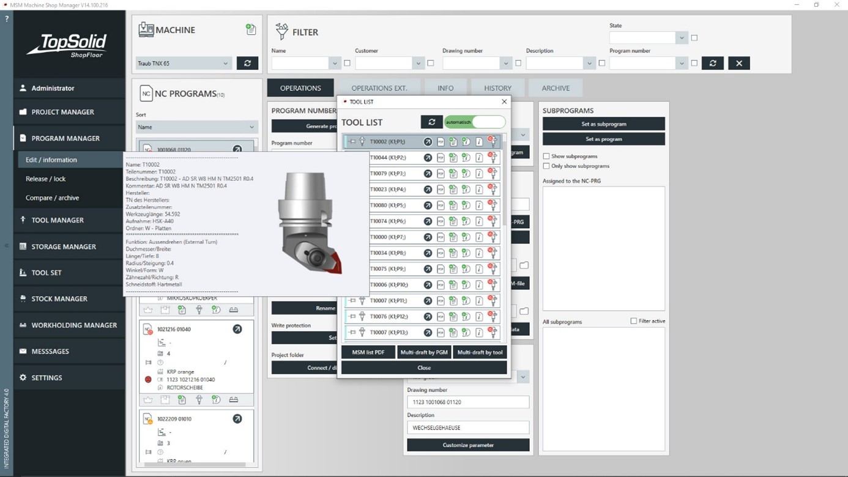Add note in Machine panel header
Image resolution: width=848 pixels, height=477 pixels.
coord(250,29)
